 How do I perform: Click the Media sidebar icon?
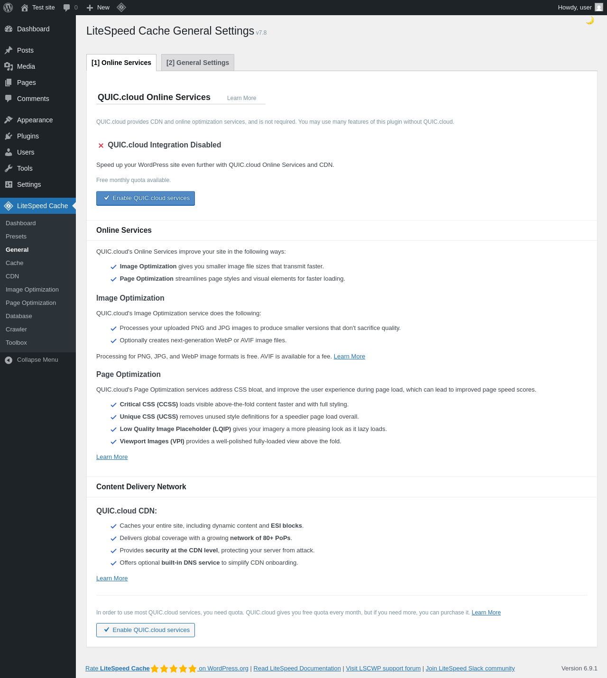(x=9, y=66)
